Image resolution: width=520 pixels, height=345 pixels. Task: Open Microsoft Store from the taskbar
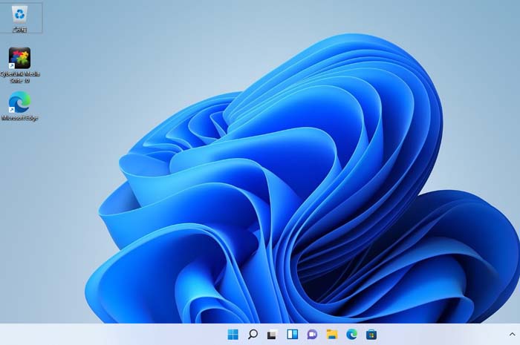click(x=371, y=335)
